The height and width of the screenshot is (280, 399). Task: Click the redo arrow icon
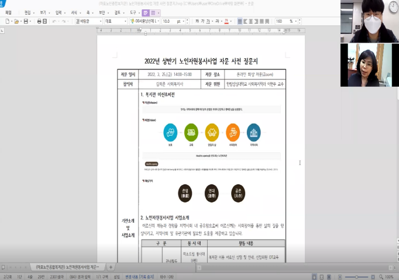(63, 22)
